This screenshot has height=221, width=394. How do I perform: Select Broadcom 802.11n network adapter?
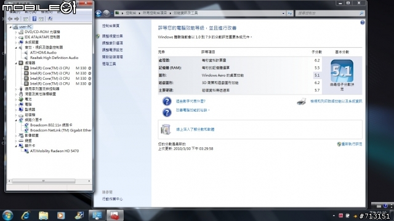[51, 125]
